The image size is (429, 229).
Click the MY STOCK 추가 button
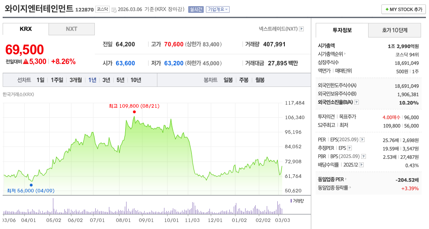pyautogui.click(x=403, y=9)
